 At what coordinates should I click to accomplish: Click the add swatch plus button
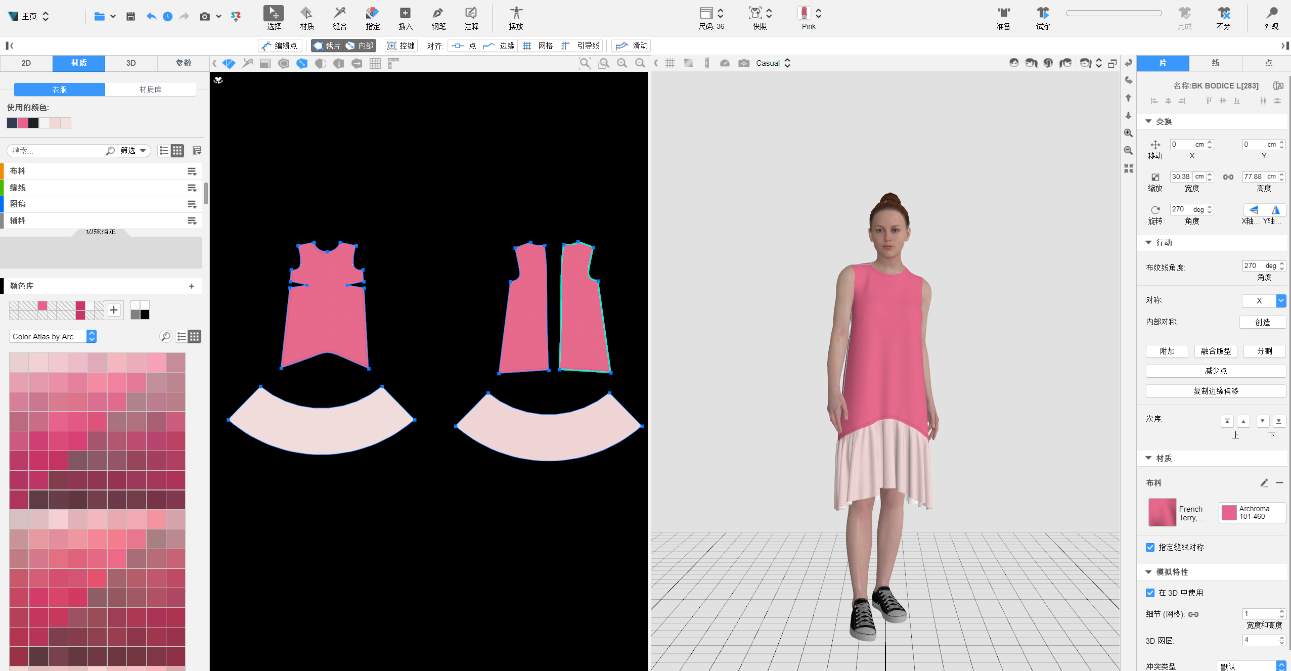tap(114, 310)
